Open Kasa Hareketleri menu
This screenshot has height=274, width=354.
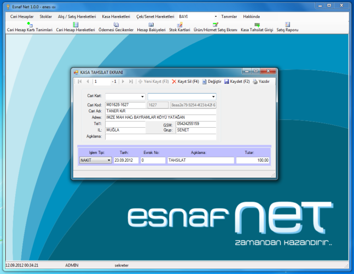coord(116,16)
